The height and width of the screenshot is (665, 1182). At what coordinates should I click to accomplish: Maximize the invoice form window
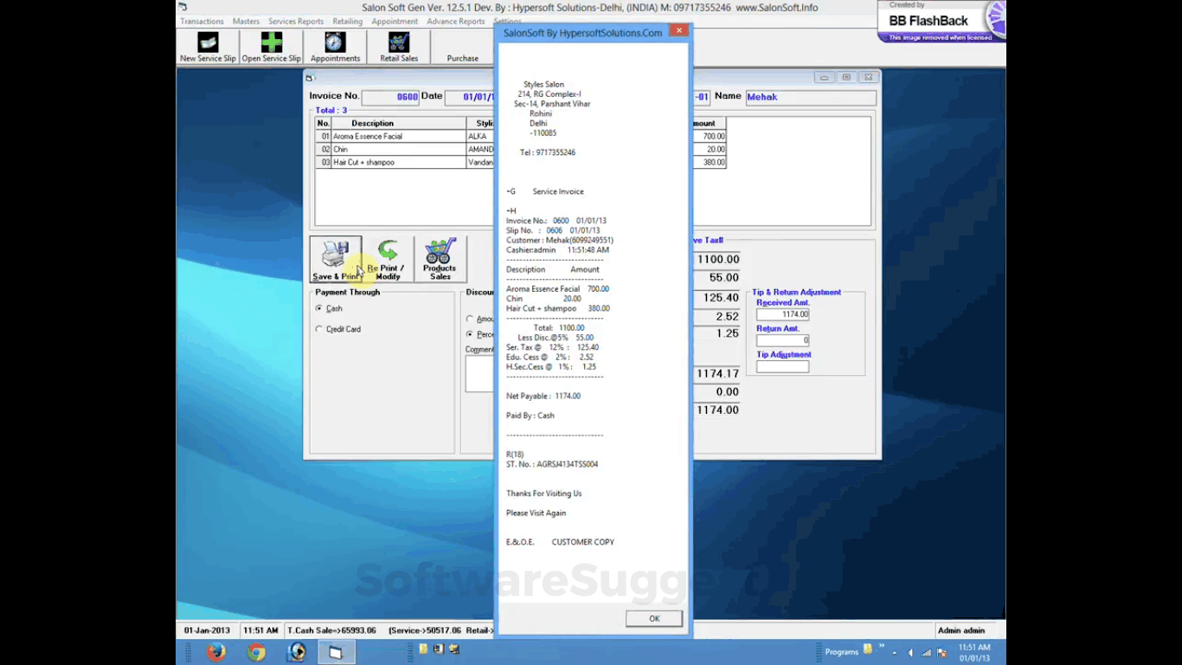pos(847,78)
